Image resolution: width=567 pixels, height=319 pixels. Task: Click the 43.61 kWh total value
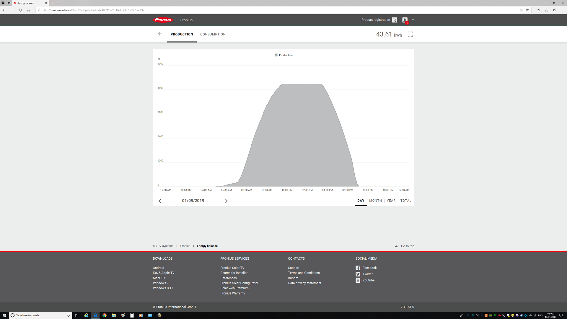tap(389, 34)
